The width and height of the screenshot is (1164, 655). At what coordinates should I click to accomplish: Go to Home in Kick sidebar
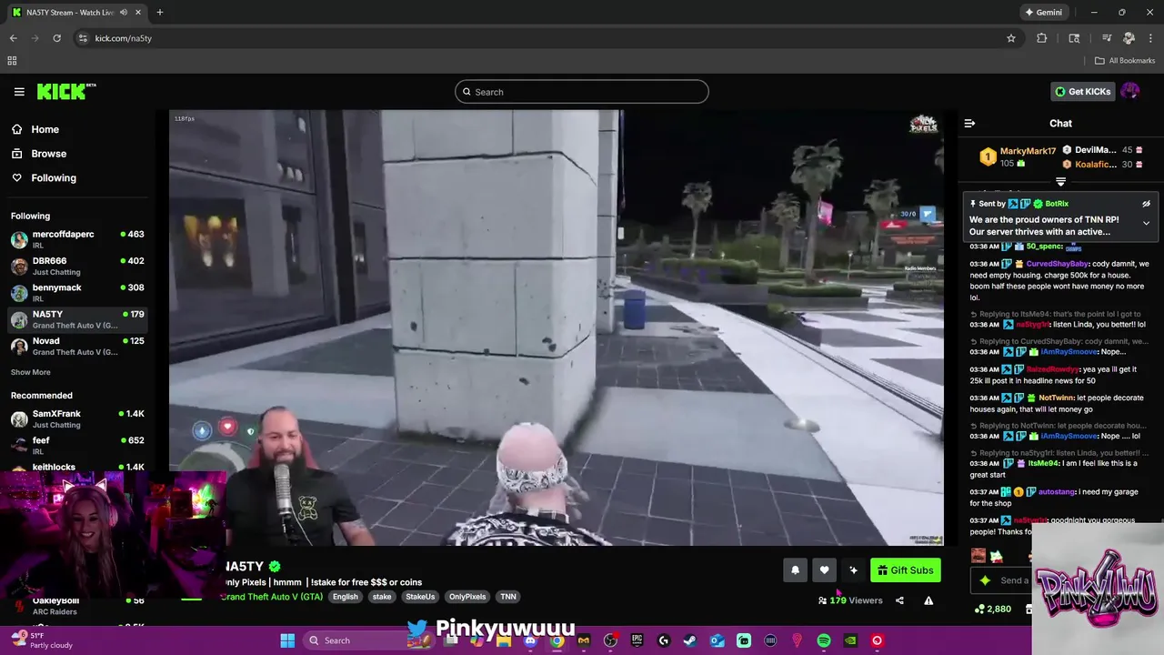[x=35, y=129]
